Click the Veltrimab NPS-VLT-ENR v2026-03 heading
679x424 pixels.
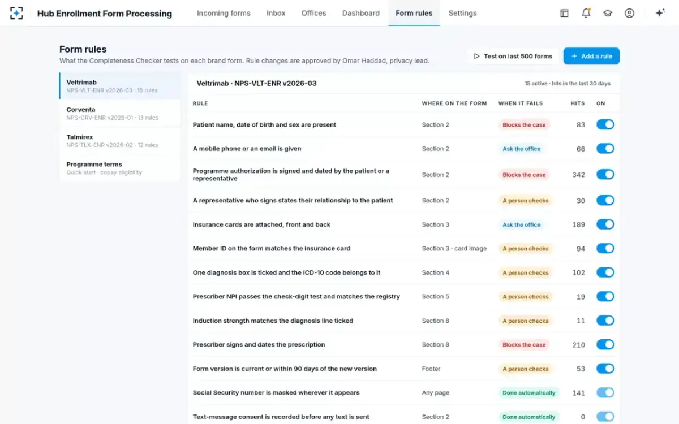pos(256,83)
